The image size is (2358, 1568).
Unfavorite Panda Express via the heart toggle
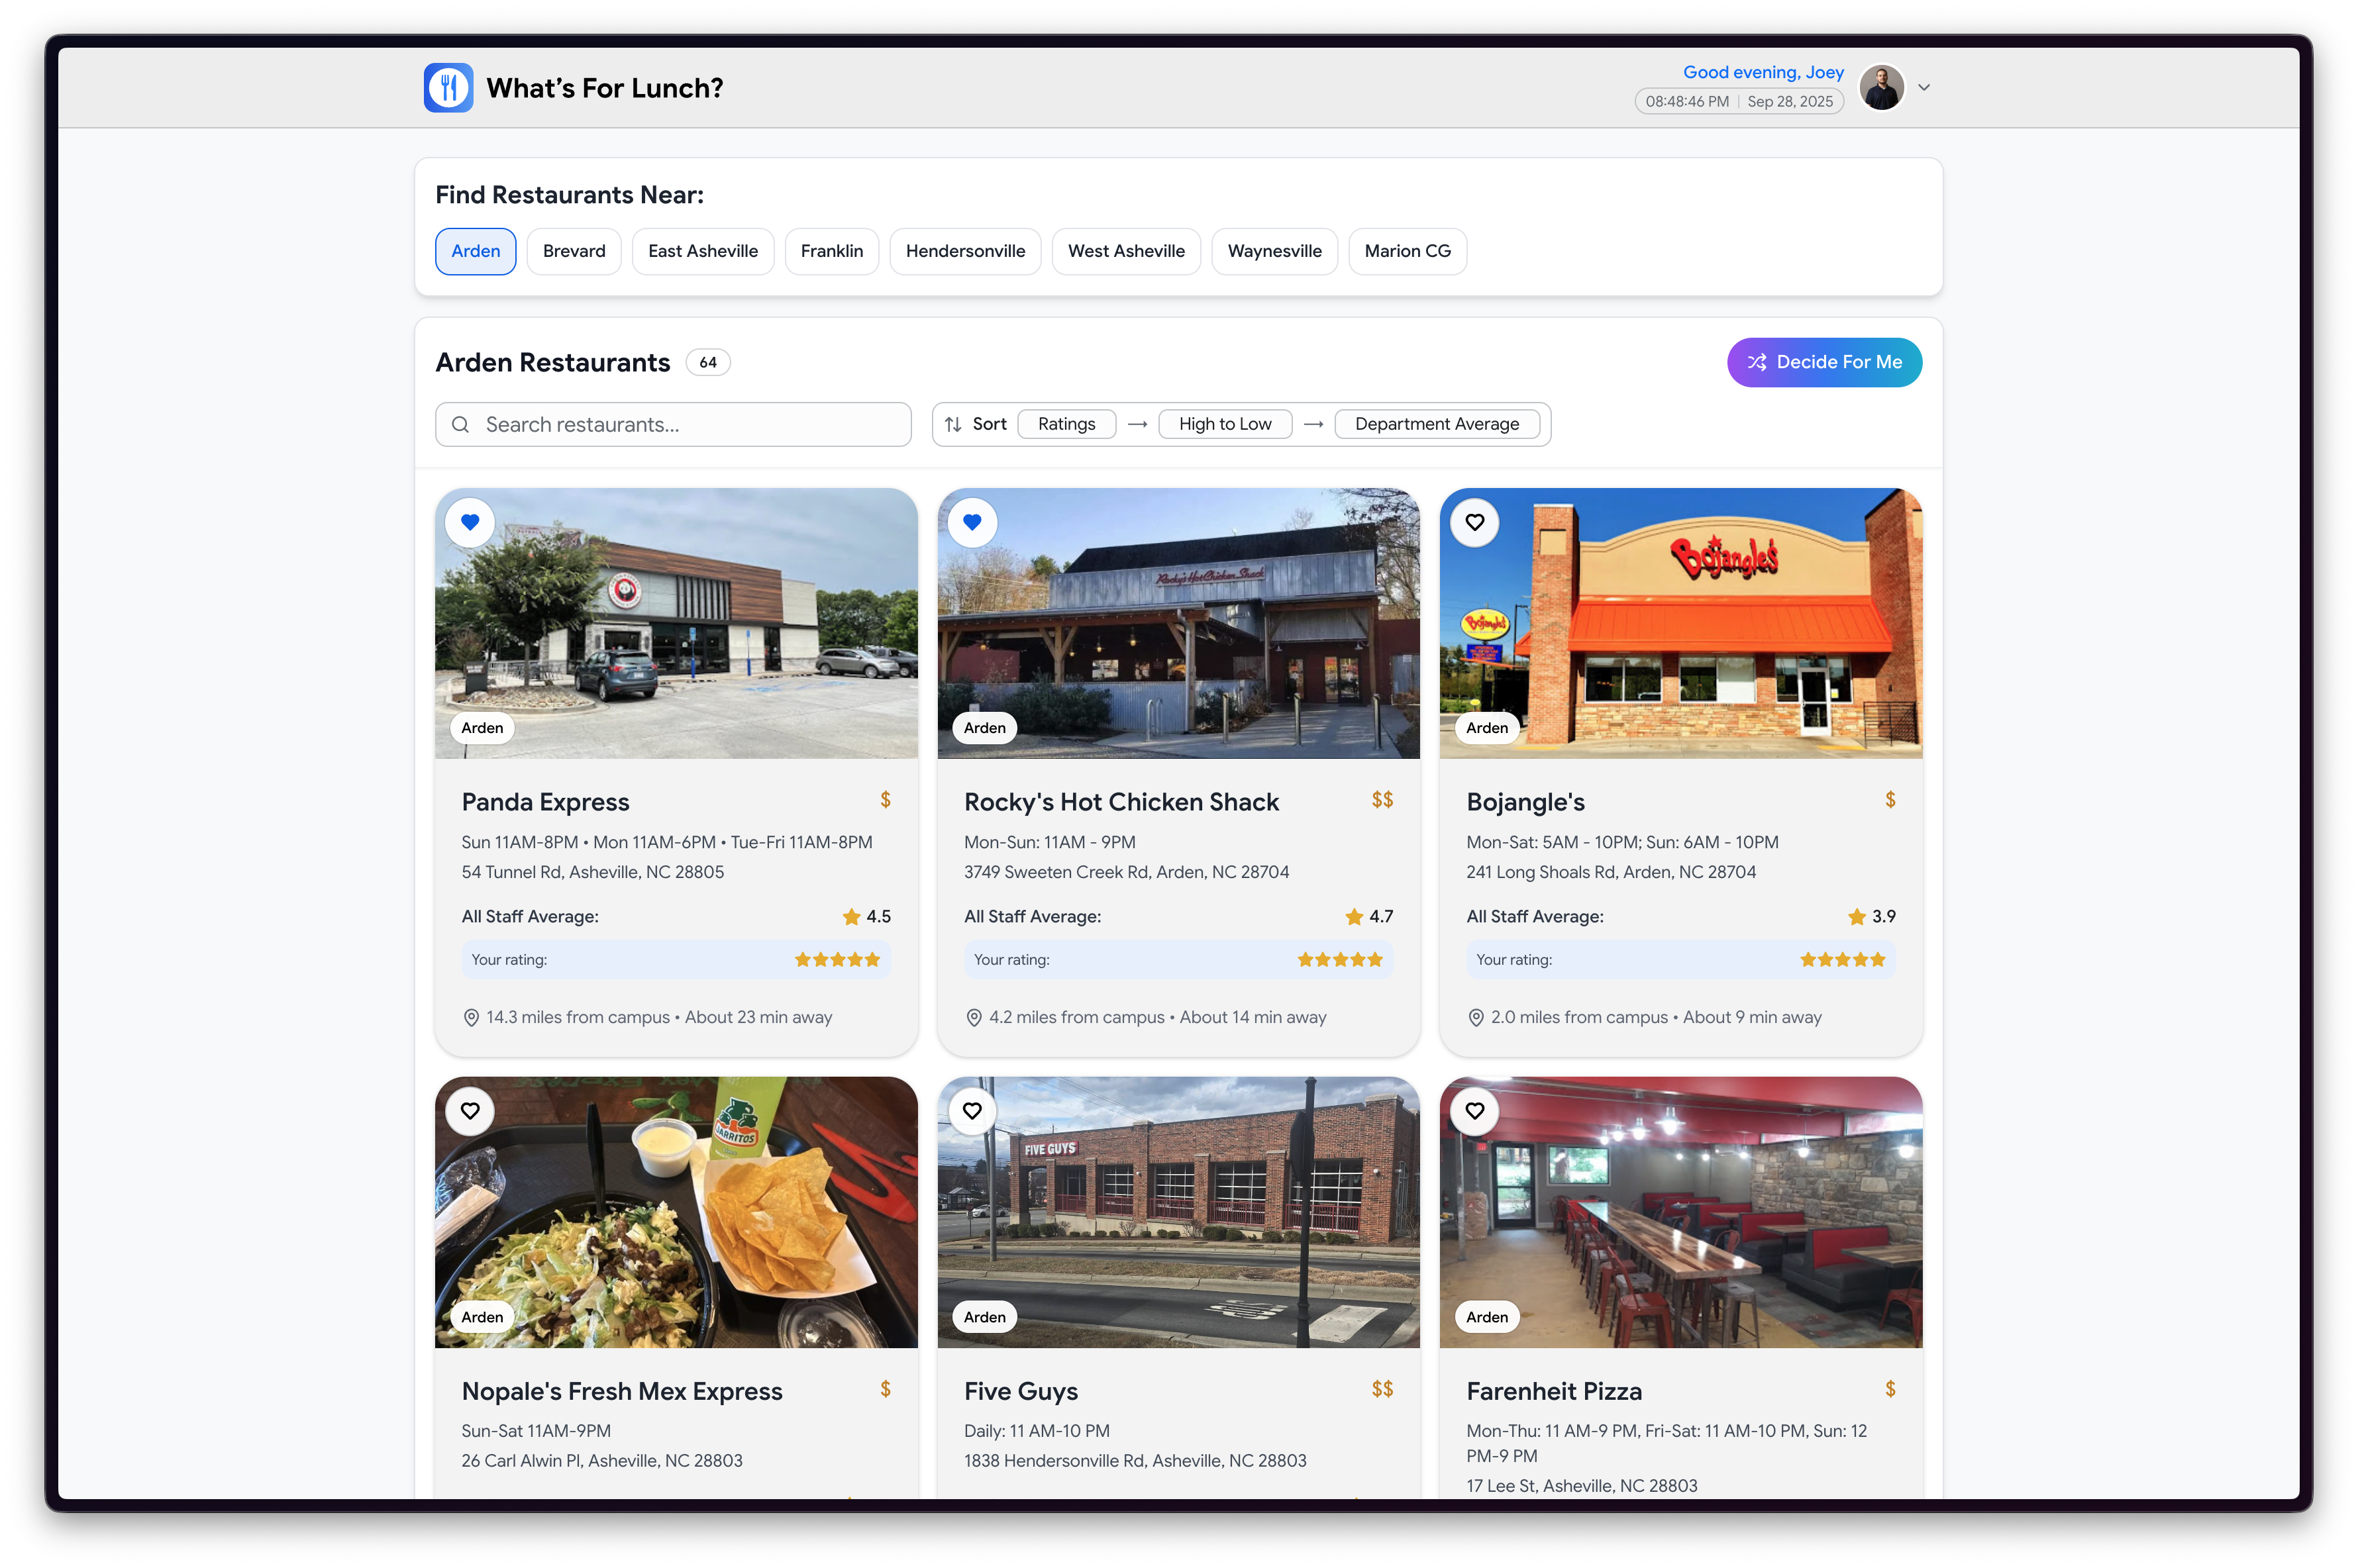coord(470,522)
